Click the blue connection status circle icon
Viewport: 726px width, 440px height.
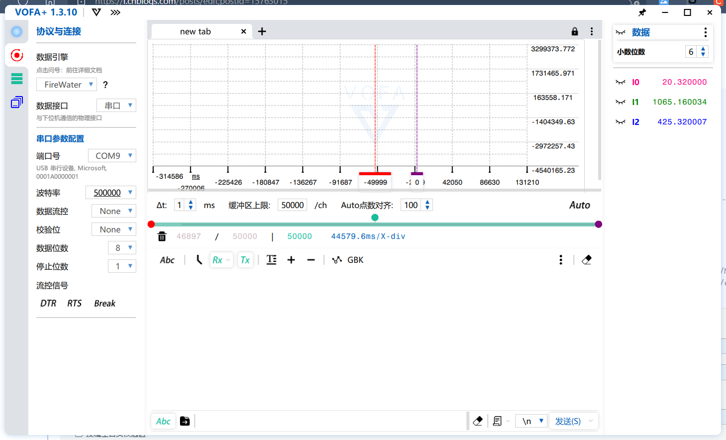pos(16,32)
